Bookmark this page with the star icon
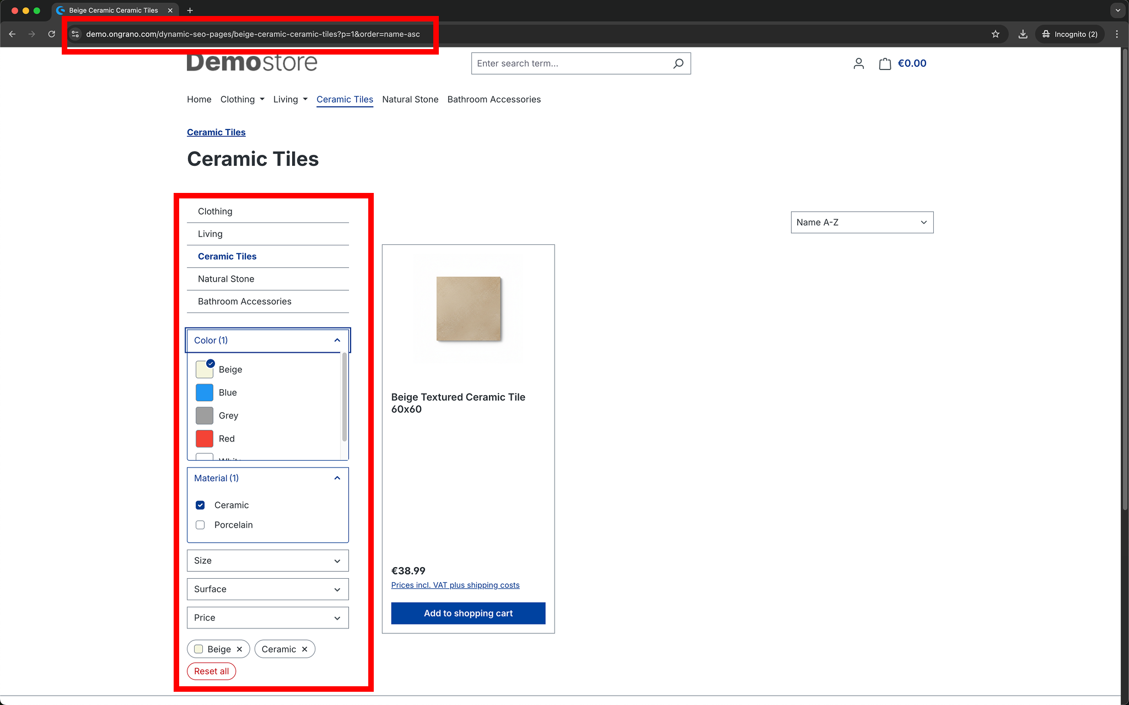 995,34
